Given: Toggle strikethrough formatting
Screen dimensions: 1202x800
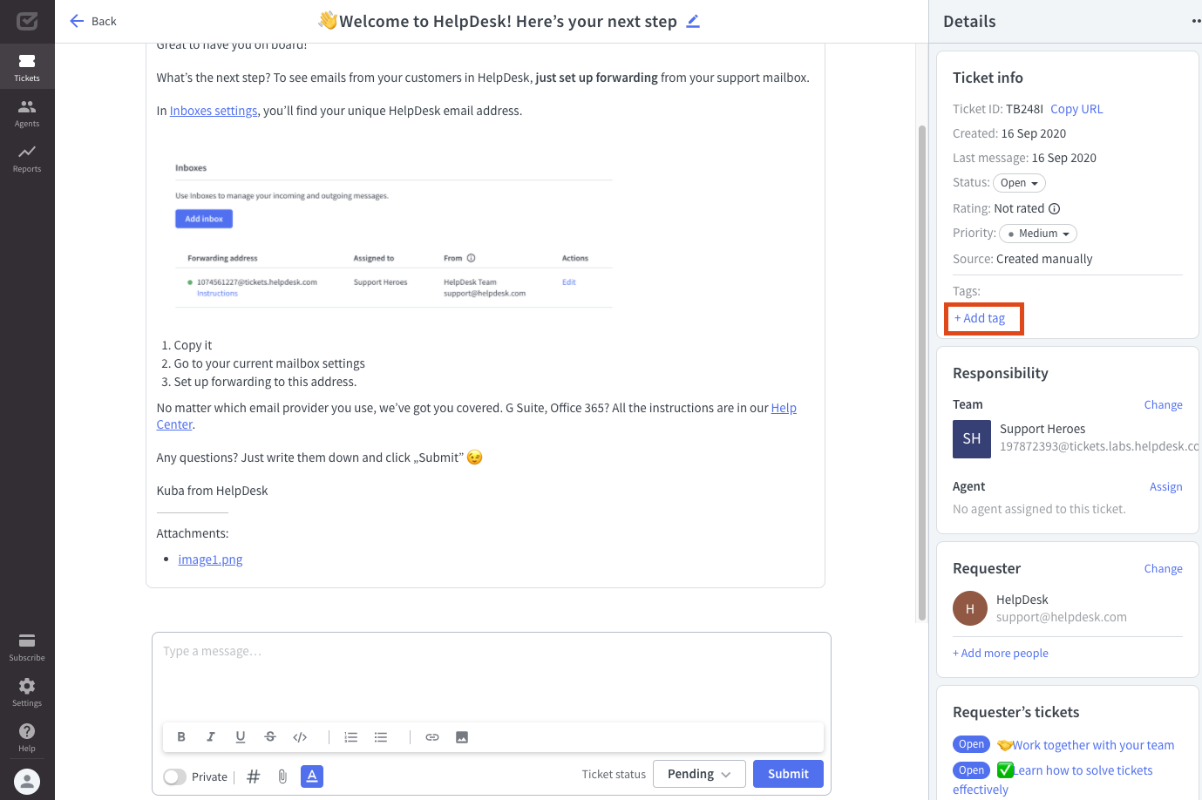Looking at the screenshot, I should point(270,737).
